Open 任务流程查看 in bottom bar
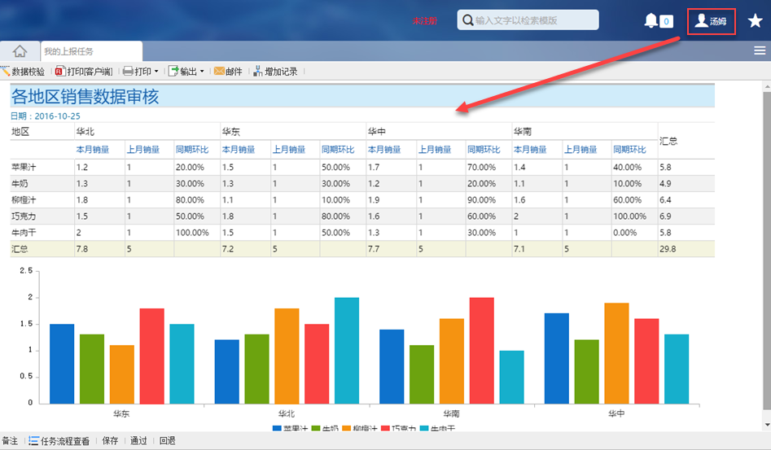 [x=59, y=441]
